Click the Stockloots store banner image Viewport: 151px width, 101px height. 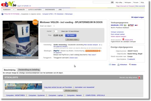pyautogui.click(x=24, y=86)
